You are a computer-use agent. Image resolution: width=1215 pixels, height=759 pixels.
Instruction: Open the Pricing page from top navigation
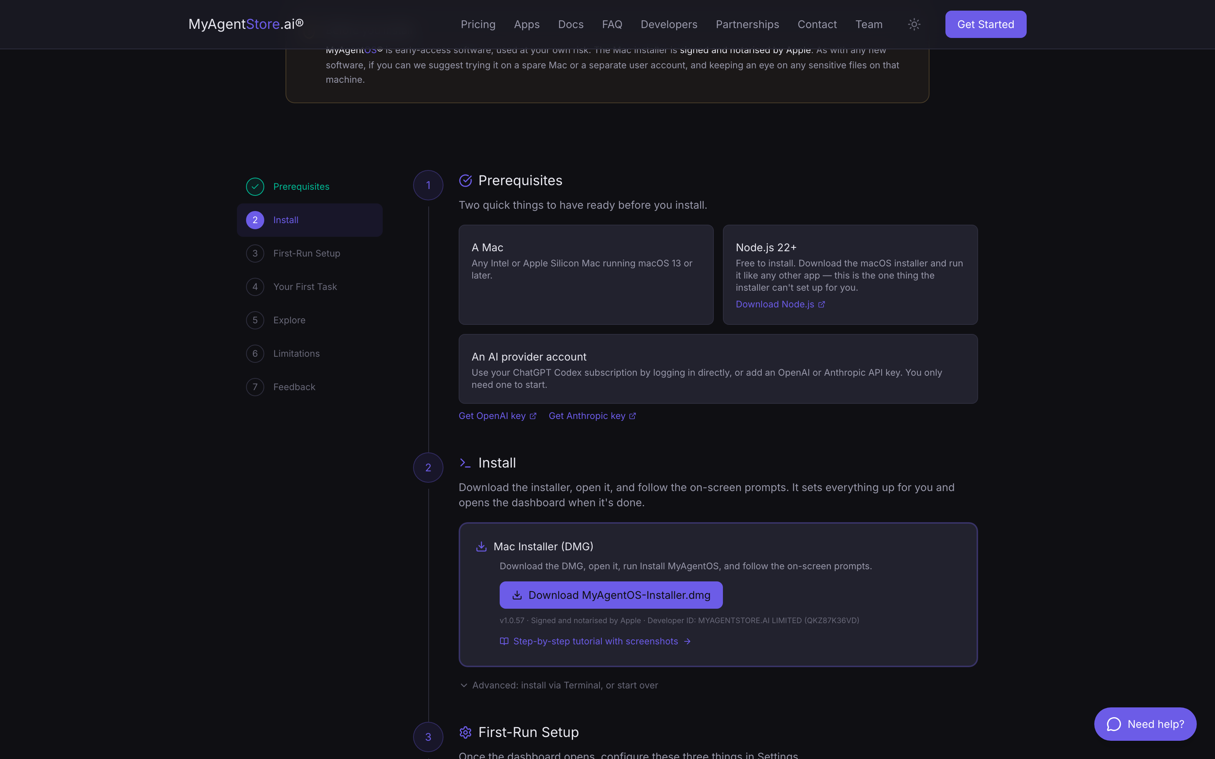(478, 24)
